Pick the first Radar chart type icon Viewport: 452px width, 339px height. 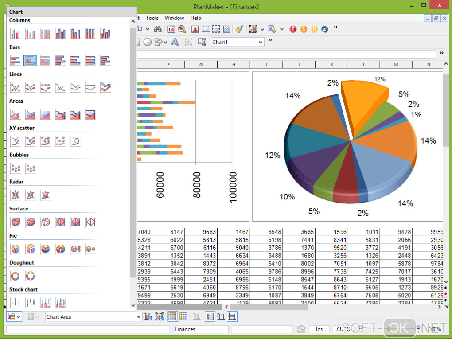[15, 195]
